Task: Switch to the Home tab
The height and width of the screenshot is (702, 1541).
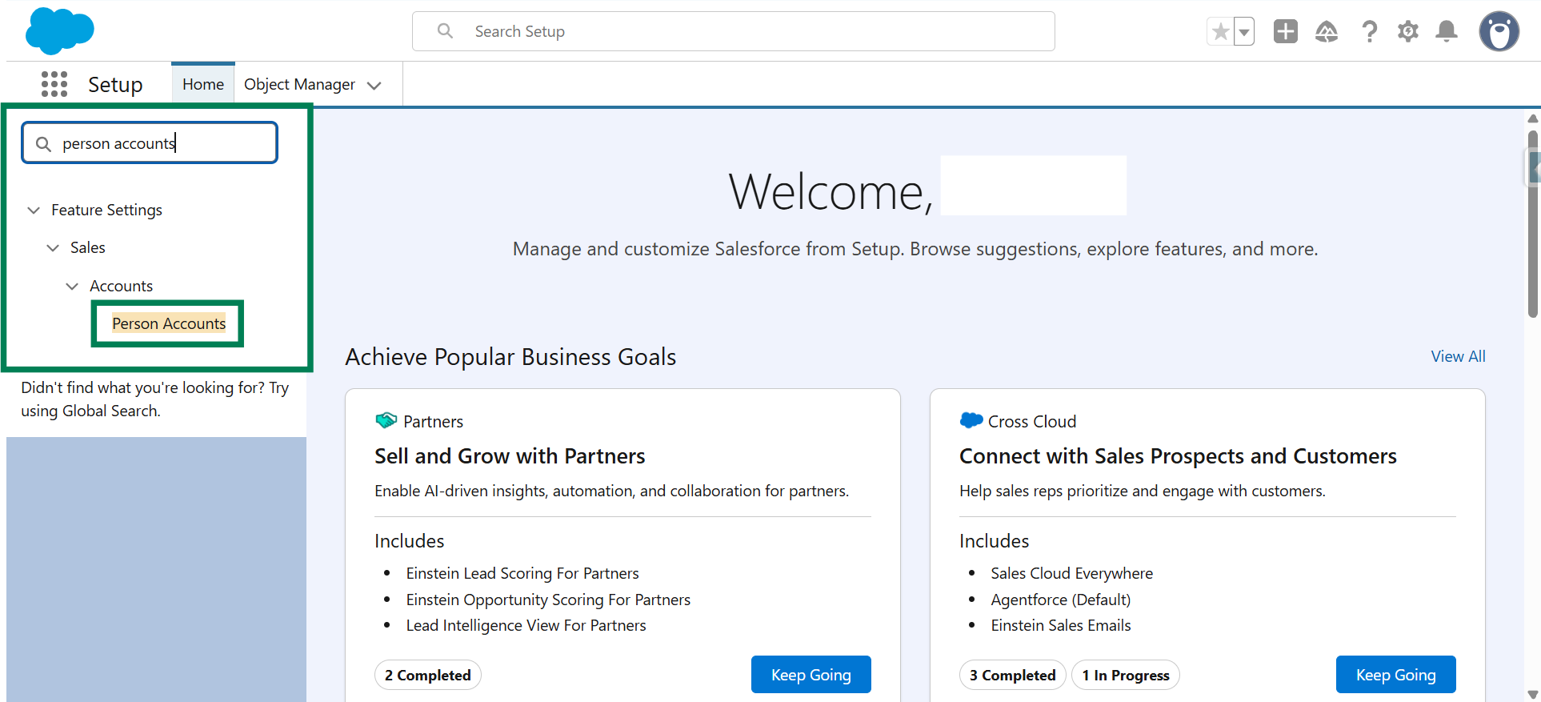Action: click(x=203, y=84)
